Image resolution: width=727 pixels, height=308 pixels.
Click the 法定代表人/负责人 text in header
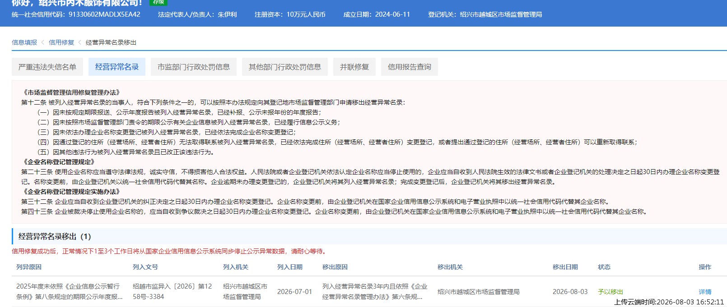[197, 14]
